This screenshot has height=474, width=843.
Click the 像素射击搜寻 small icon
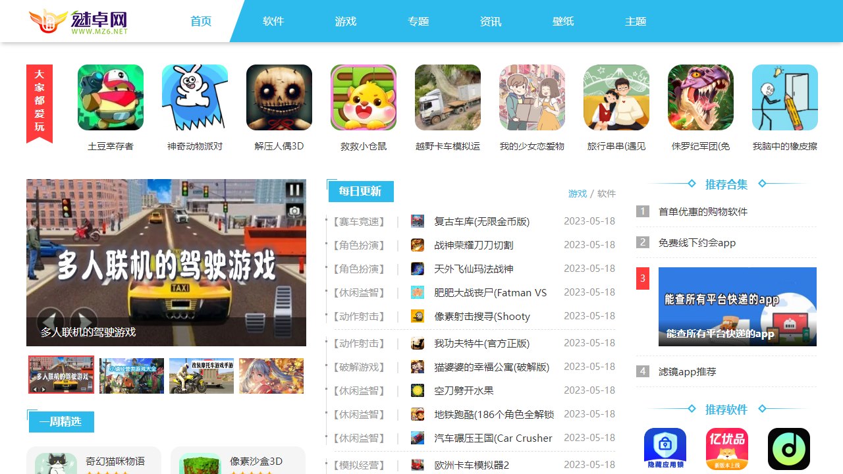coord(418,316)
